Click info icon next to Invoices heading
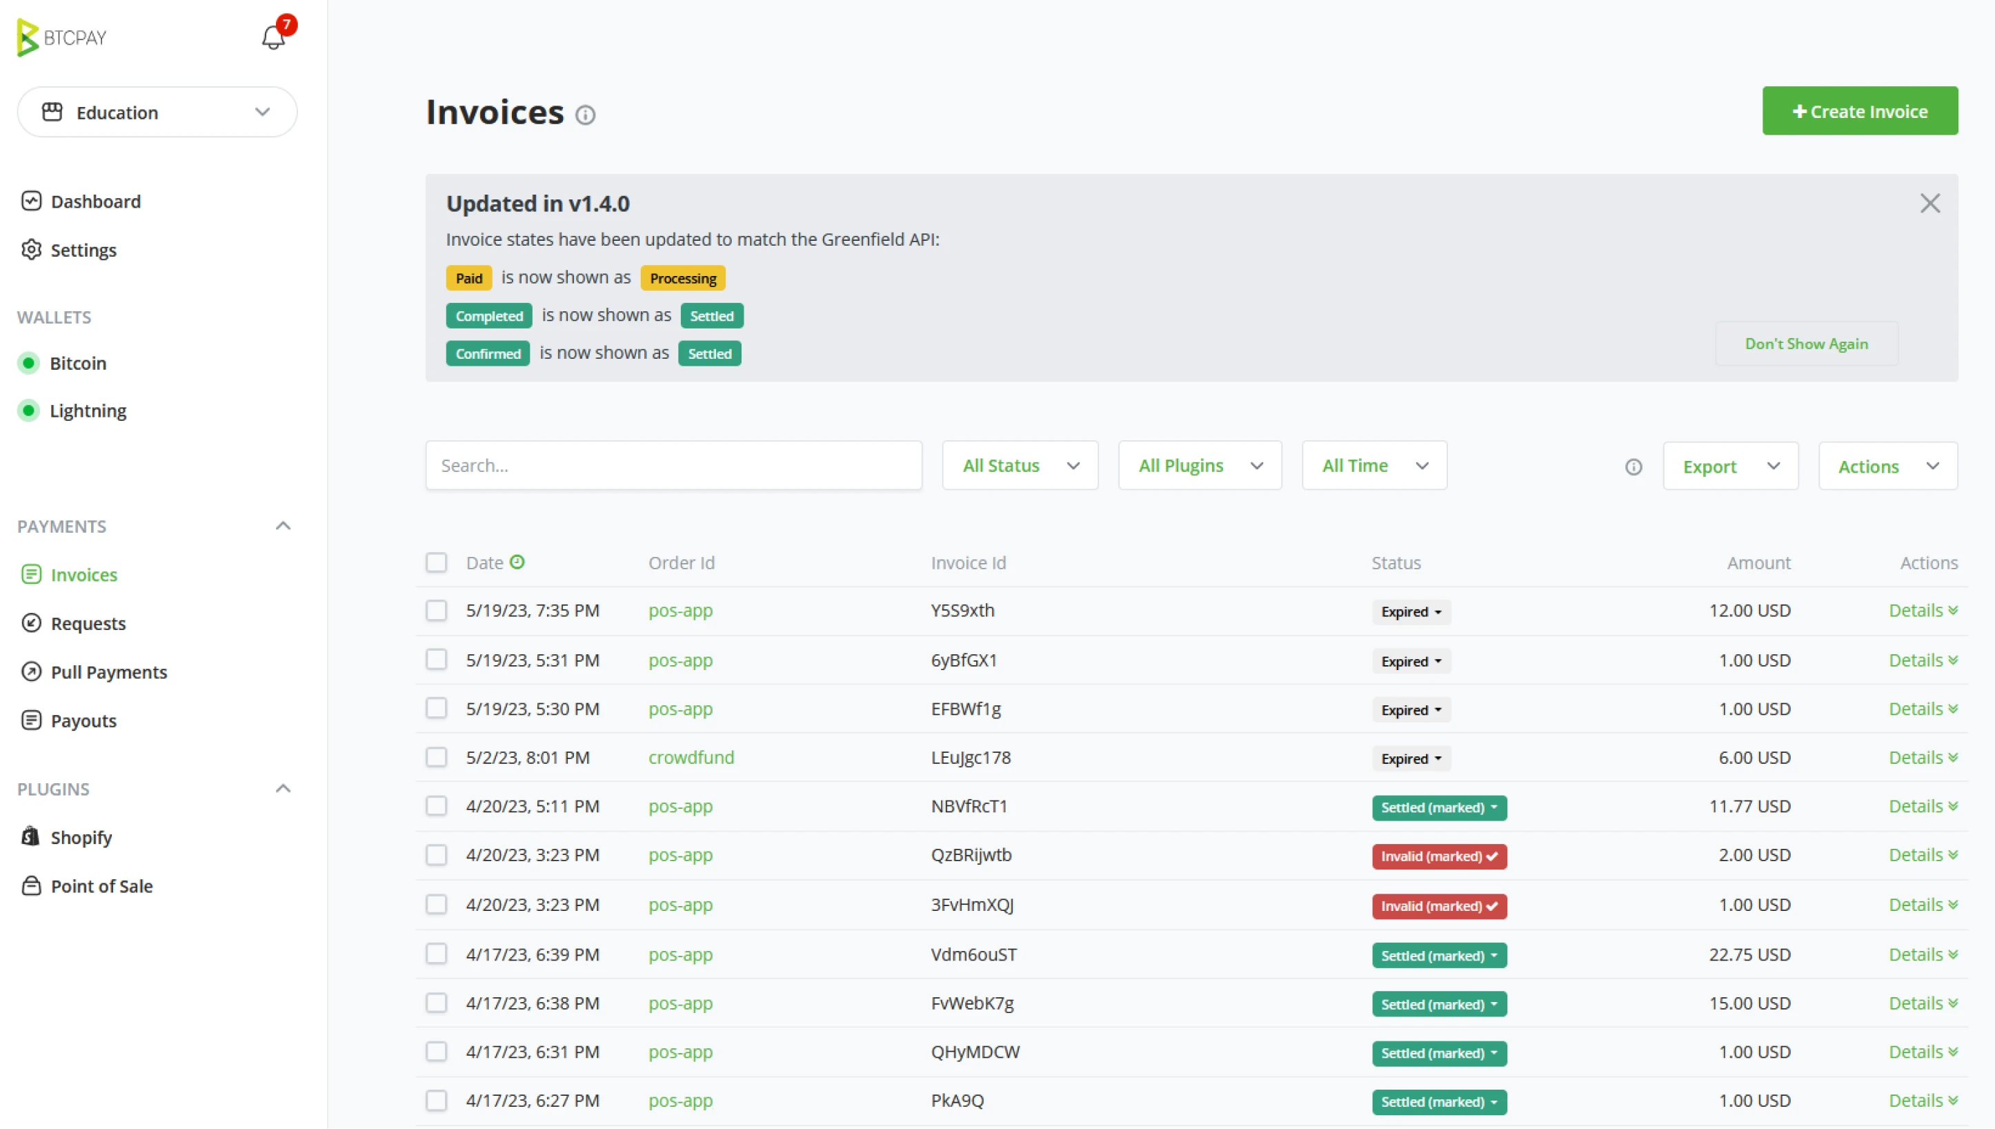Viewport: 1995px width, 1129px height. point(585,115)
